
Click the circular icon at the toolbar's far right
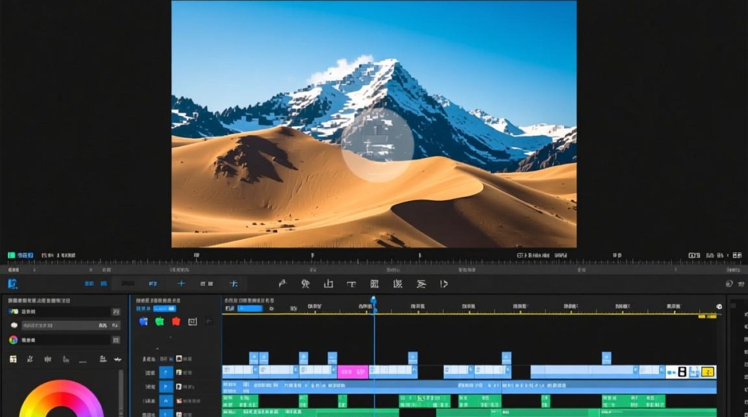point(729,284)
